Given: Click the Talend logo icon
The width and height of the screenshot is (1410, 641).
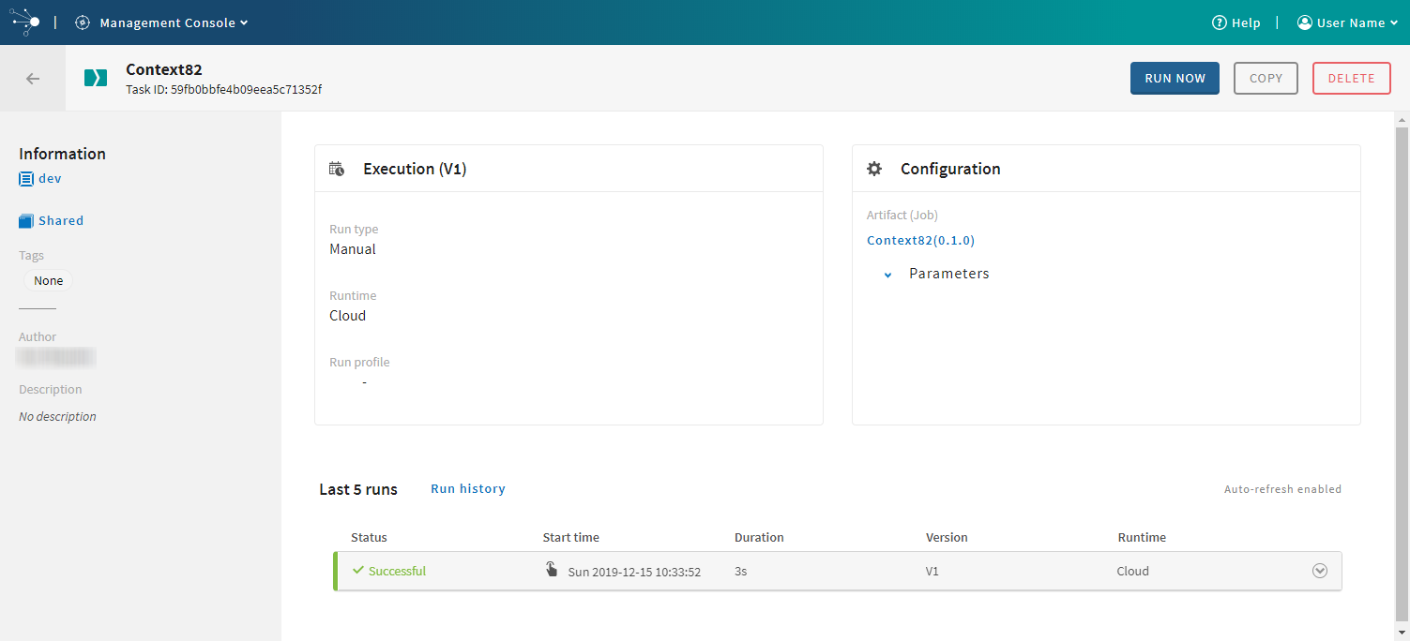Looking at the screenshot, I should click(x=25, y=22).
